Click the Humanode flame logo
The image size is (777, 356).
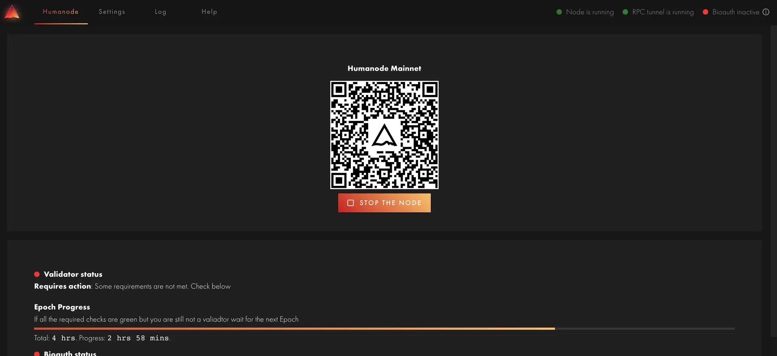12,12
